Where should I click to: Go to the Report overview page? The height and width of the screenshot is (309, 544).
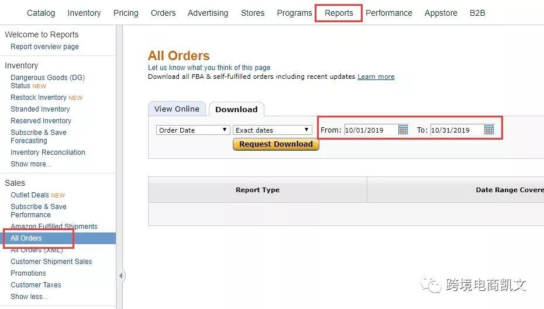click(x=44, y=47)
